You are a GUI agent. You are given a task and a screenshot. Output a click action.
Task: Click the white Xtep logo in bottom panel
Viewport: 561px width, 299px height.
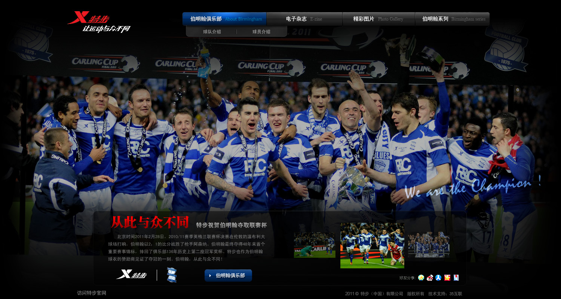[131, 275]
